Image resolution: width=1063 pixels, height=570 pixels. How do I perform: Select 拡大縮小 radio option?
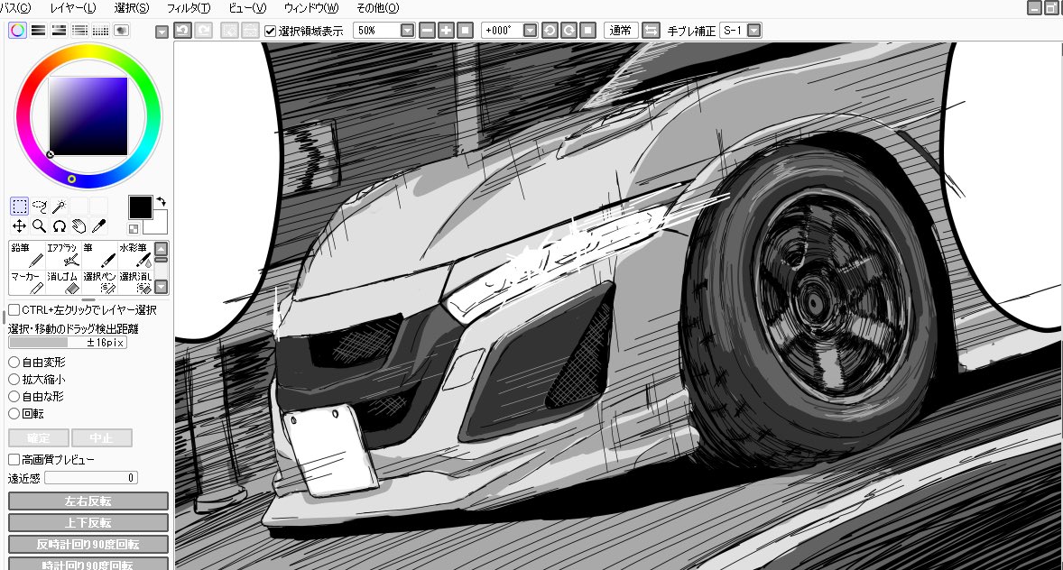click(x=14, y=380)
